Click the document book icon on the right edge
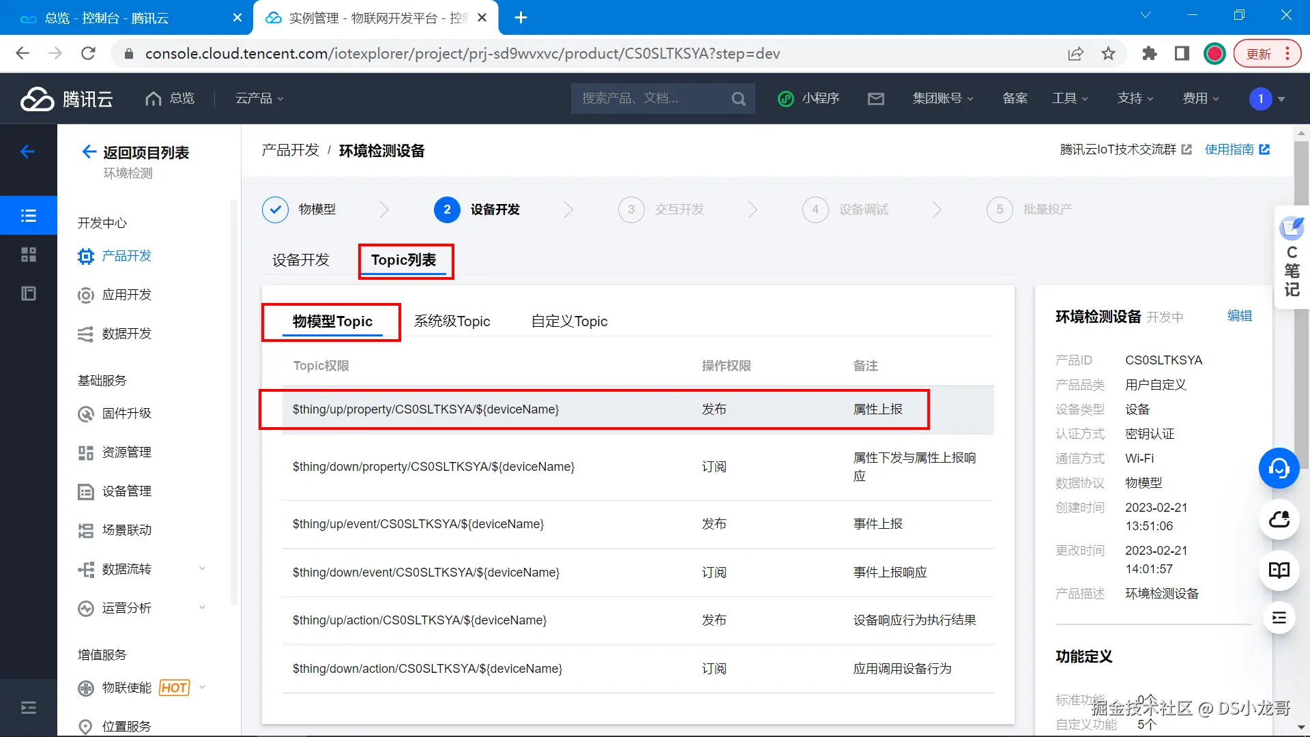 pyautogui.click(x=1279, y=570)
